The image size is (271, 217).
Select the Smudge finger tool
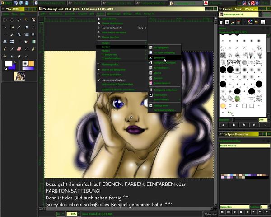tap(19, 56)
